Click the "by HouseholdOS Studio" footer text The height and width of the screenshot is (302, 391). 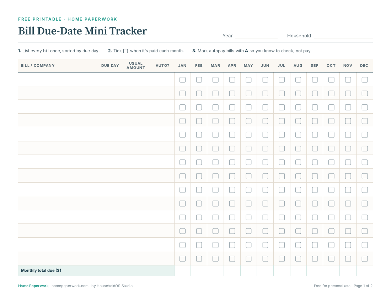click(x=112, y=286)
